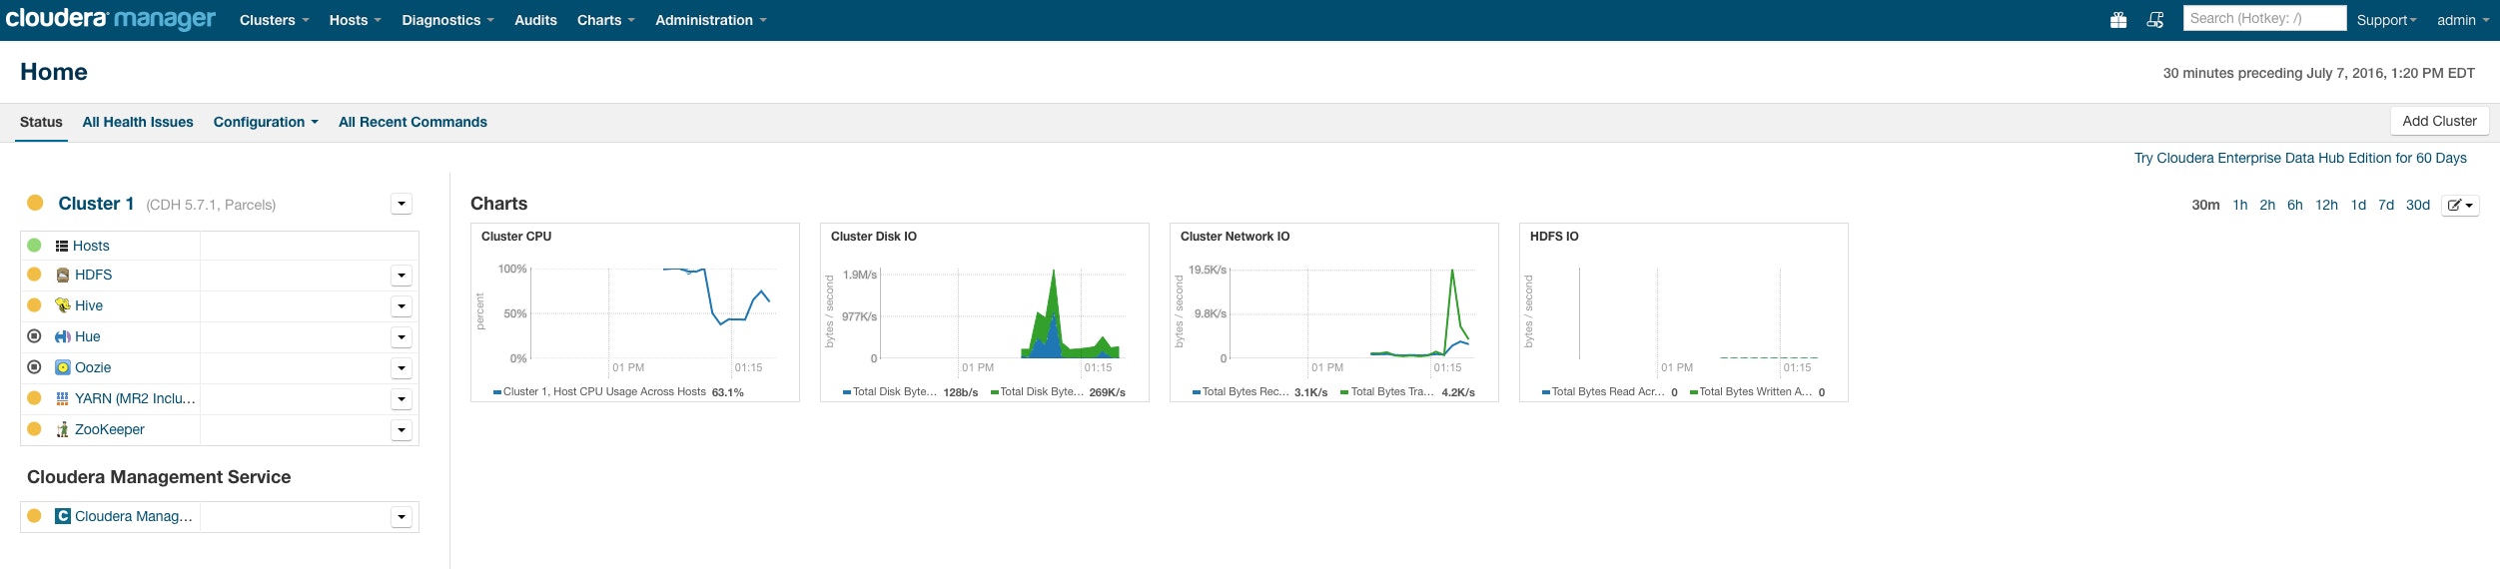The width and height of the screenshot is (2500, 569).
Task: Click the Hive health status dot
Action: tap(34, 304)
